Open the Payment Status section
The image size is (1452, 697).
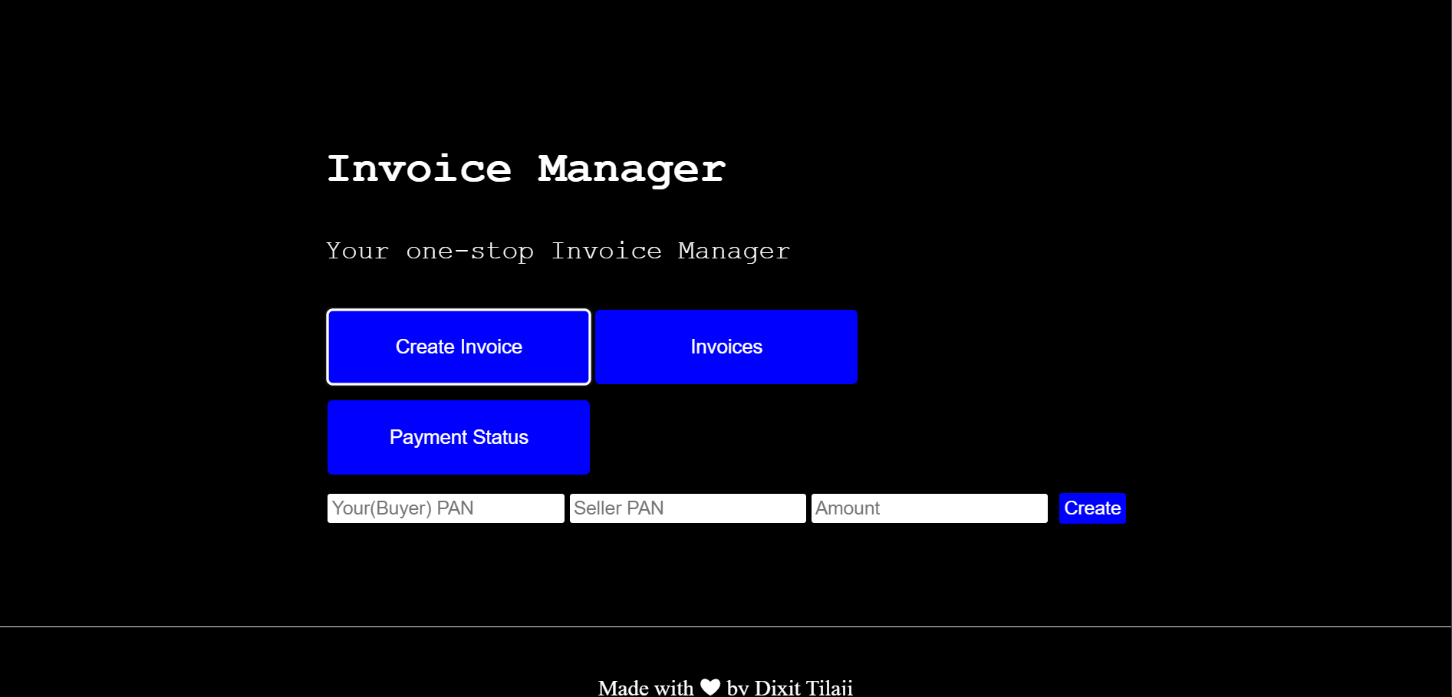coord(459,437)
